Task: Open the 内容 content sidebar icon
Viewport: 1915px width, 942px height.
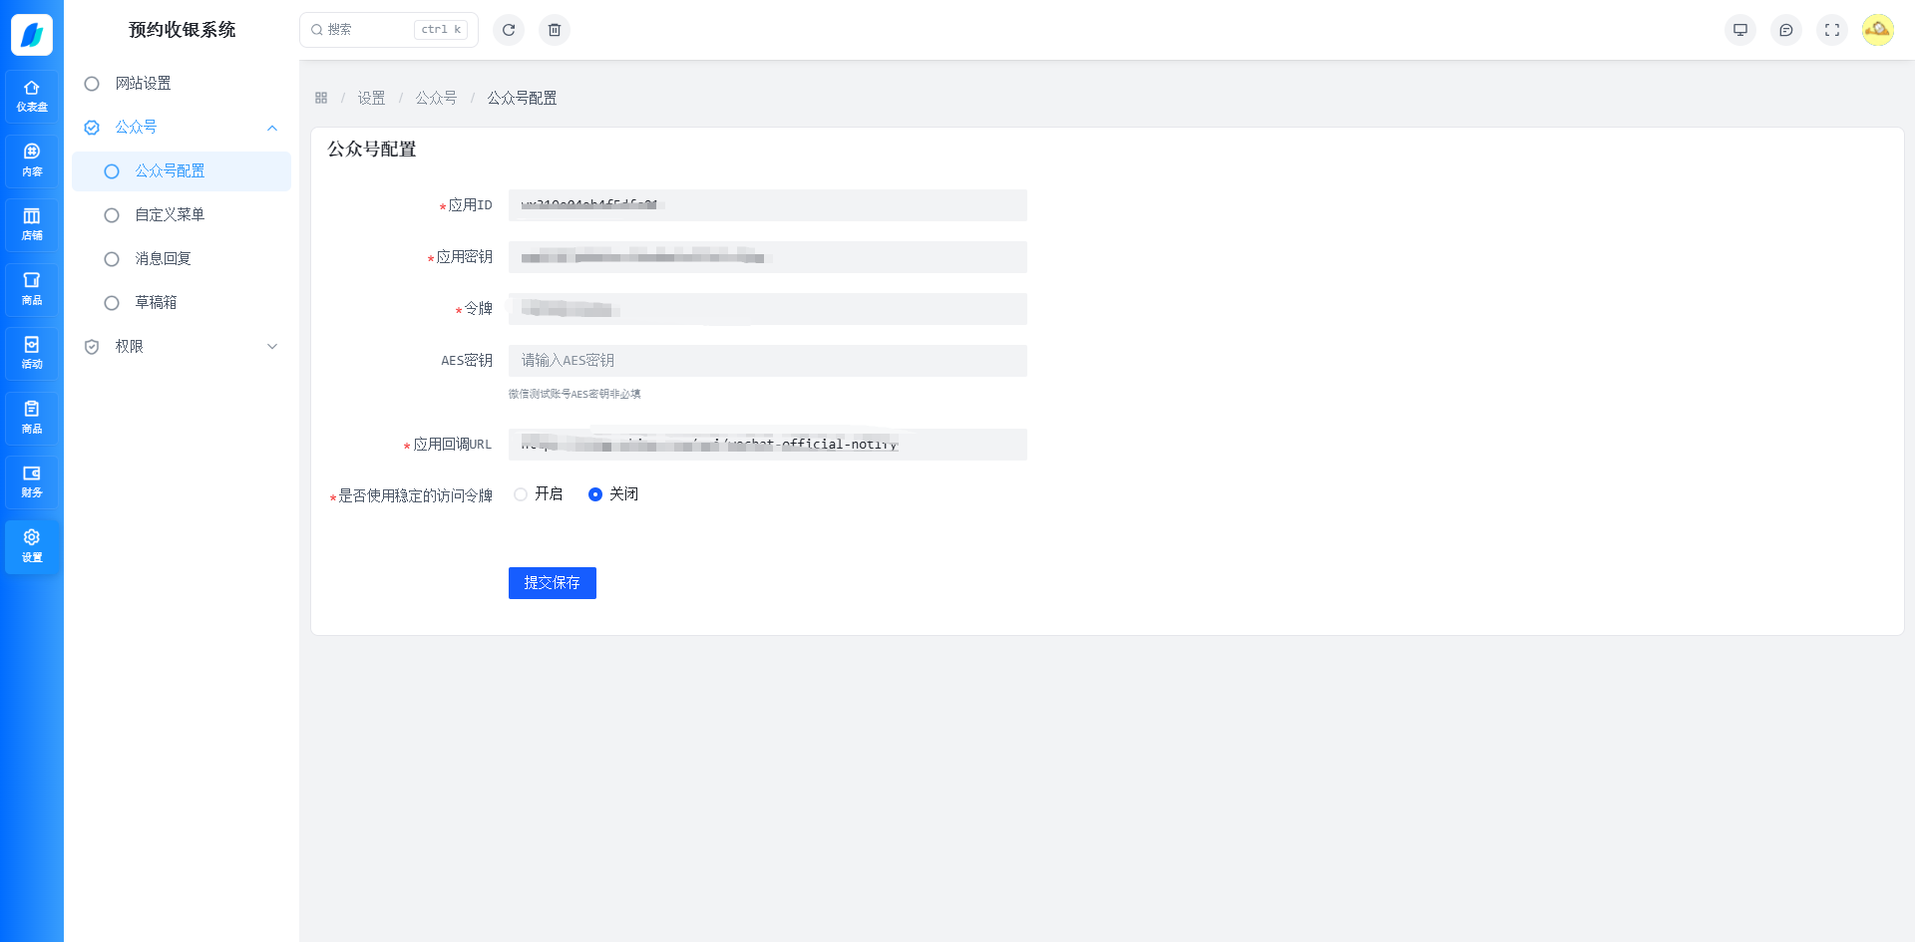Action: point(32,160)
